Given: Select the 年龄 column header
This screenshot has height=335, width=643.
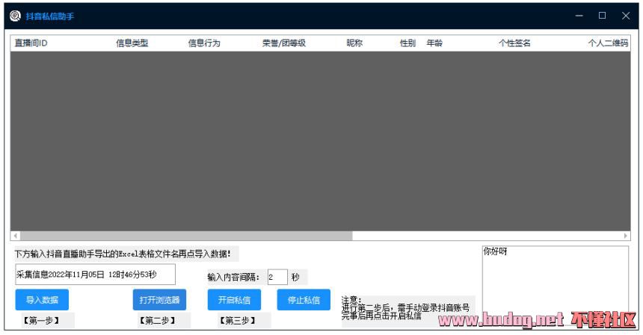Looking at the screenshot, I should [434, 43].
